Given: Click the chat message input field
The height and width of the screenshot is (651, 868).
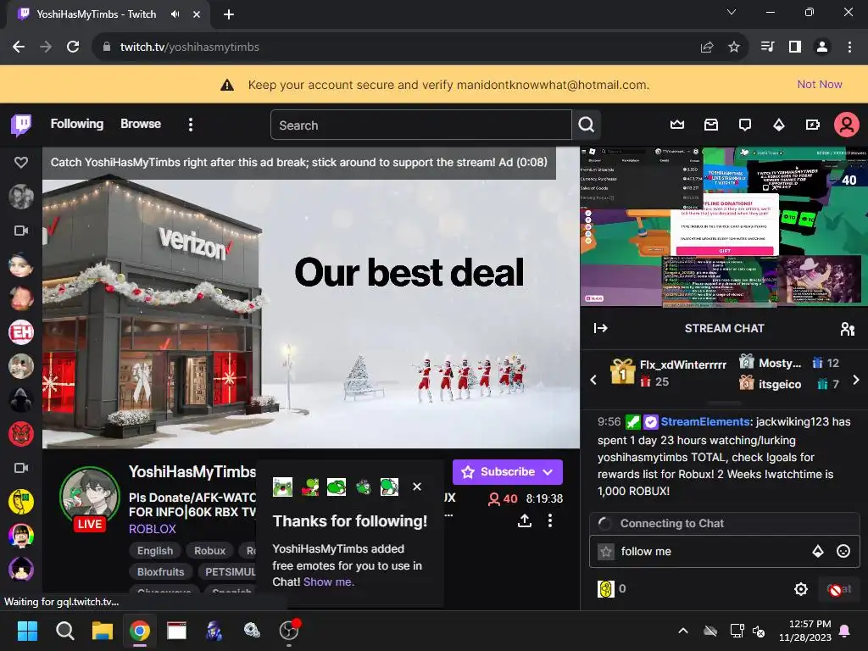Looking at the screenshot, I should [x=712, y=551].
